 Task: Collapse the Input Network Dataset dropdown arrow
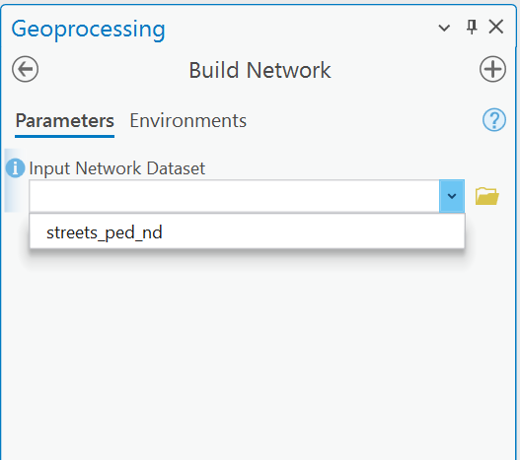click(x=452, y=196)
